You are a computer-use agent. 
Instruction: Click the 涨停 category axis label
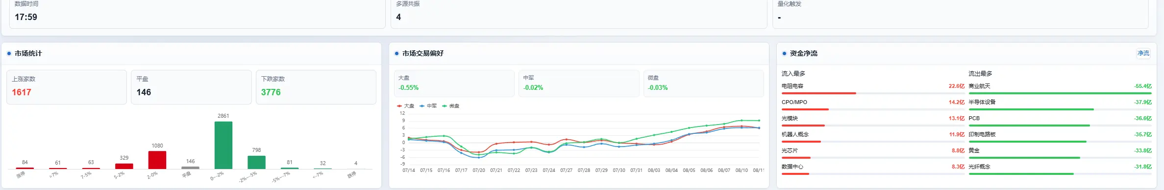[x=21, y=174]
